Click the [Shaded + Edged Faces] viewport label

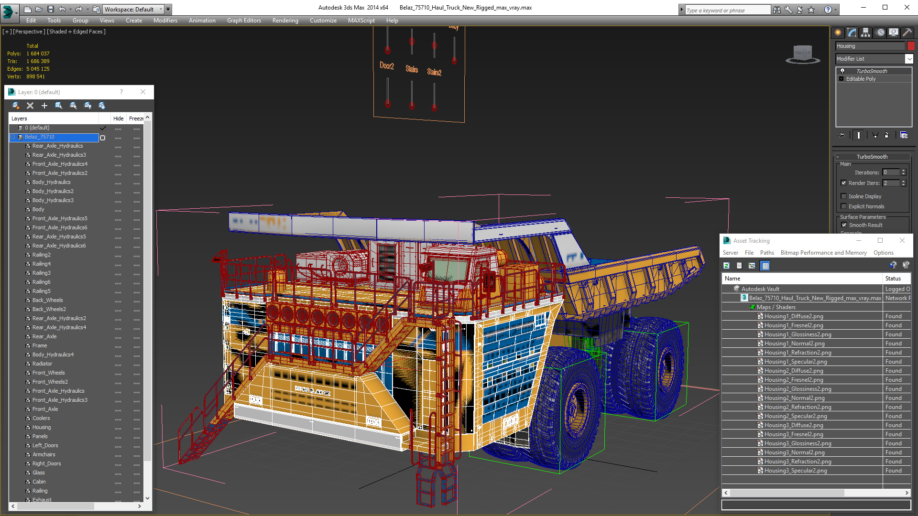pyautogui.click(x=76, y=32)
